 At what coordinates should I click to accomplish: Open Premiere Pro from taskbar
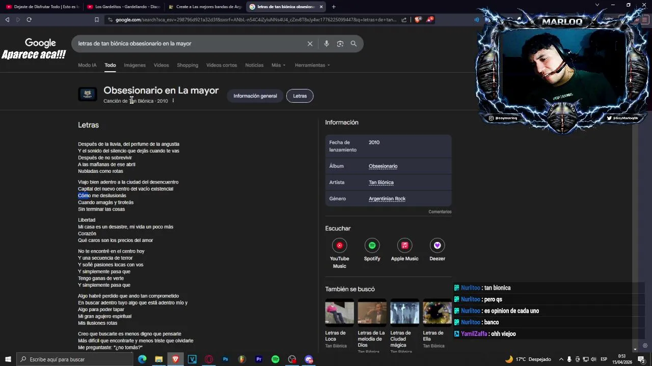(259, 359)
